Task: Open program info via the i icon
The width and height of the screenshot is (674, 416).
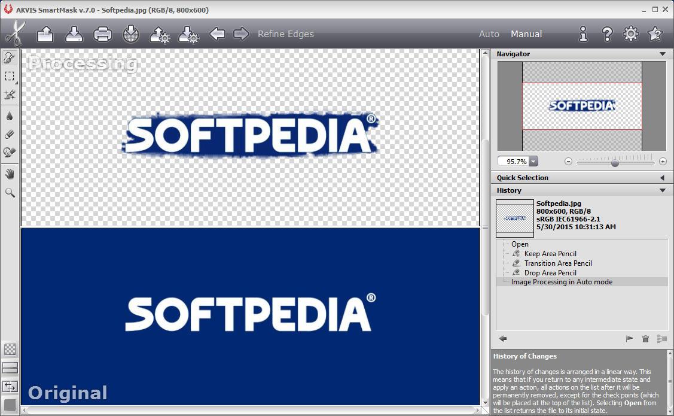Action: click(x=583, y=34)
